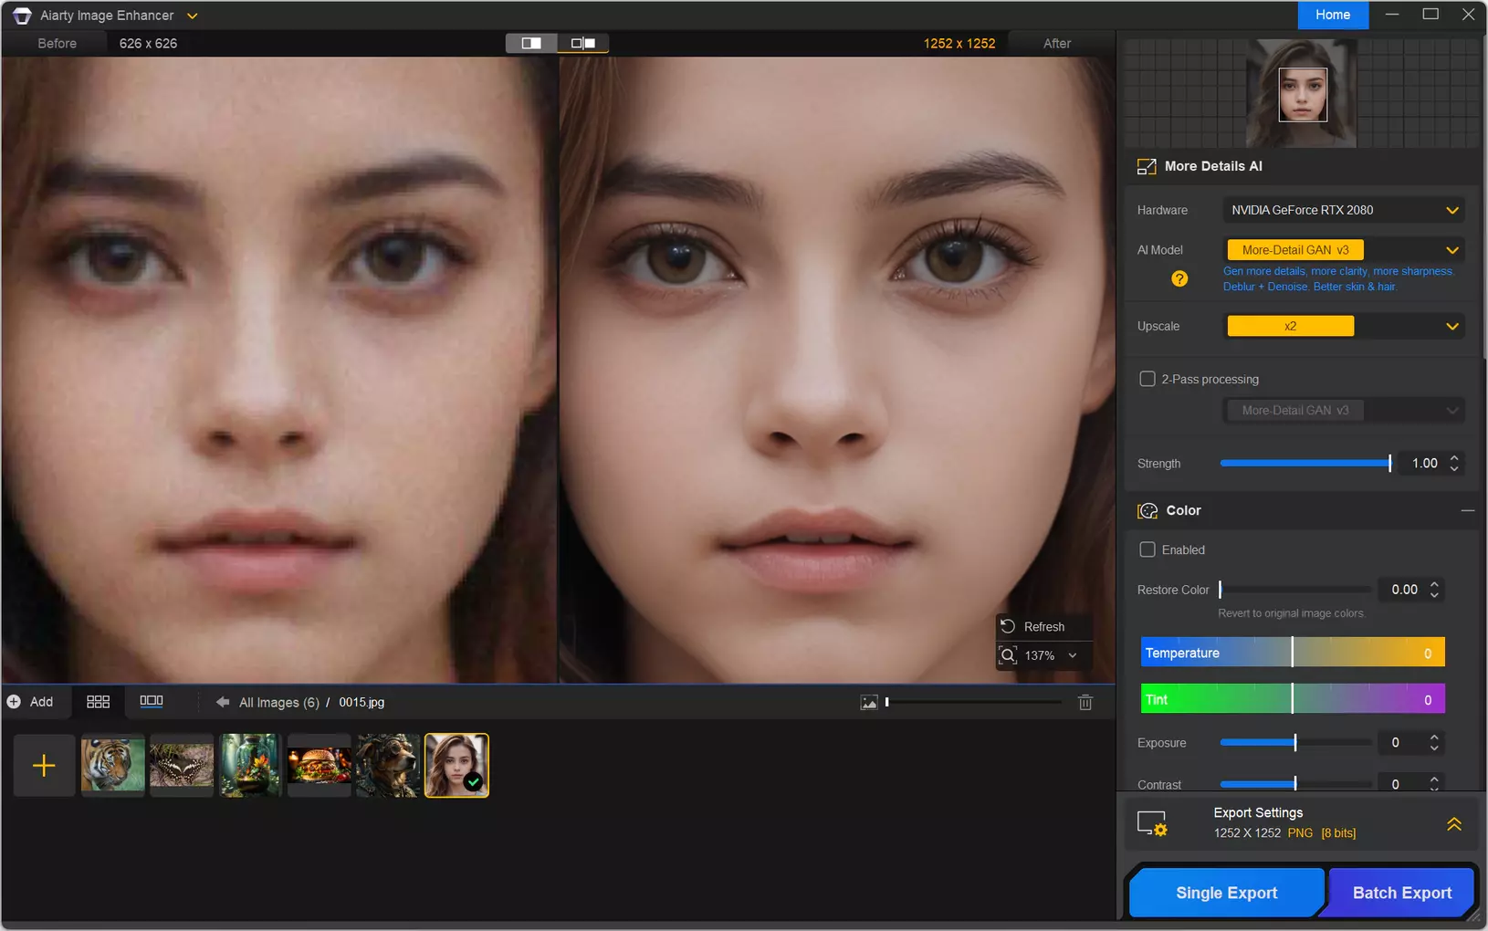Viewport: 1488px width, 931px height.
Task: Switch to side-by-side compare view icon
Action: 582,43
